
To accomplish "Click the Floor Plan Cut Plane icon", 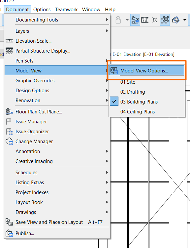I will pos(9,112).
